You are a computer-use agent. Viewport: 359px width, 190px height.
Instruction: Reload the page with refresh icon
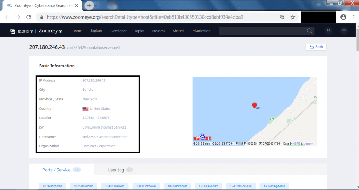[x=29, y=17]
